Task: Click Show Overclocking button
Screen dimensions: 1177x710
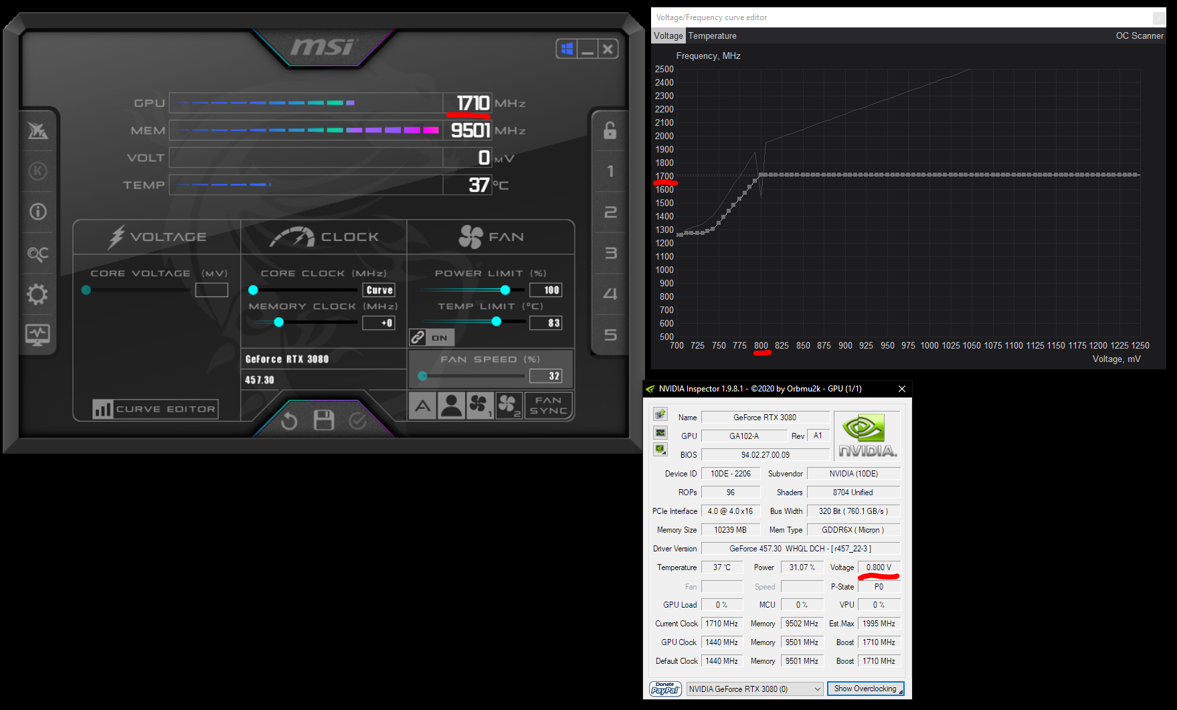Action: (x=865, y=689)
